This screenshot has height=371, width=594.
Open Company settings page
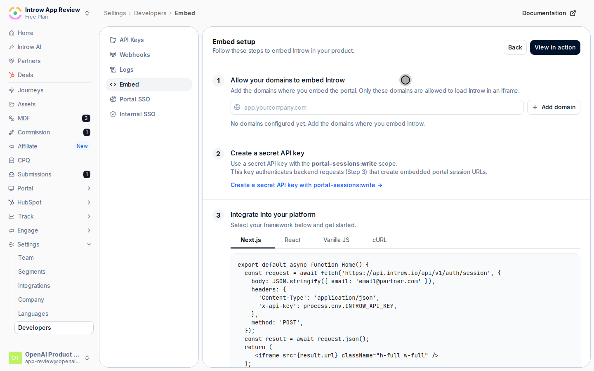tap(31, 300)
